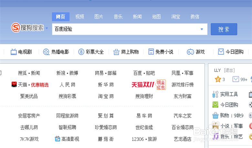Open 12306·旅游 link

pos(144,139)
